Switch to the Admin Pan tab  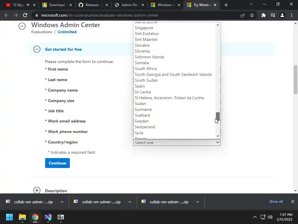(129, 5)
